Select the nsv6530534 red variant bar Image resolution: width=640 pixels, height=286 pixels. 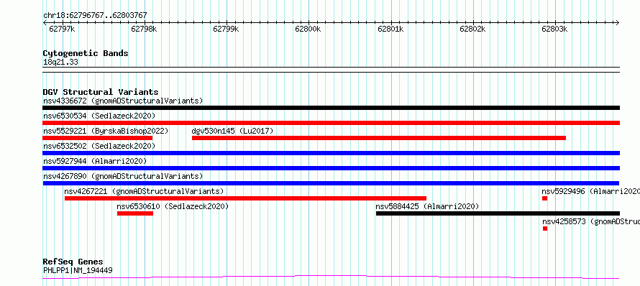[x=331, y=123]
